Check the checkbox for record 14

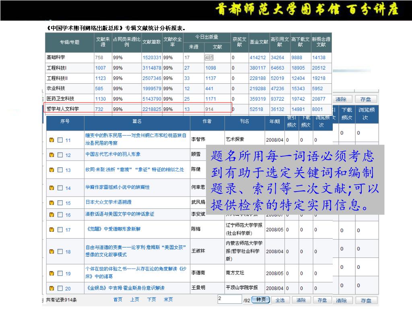(x=60, y=188)
